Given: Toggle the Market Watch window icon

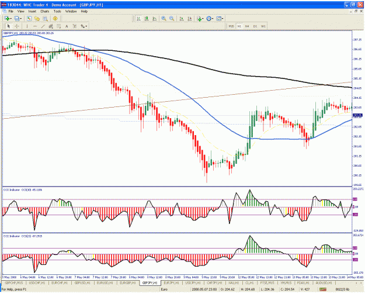Looking at the screenshot, I should click(x=29, y=18).
